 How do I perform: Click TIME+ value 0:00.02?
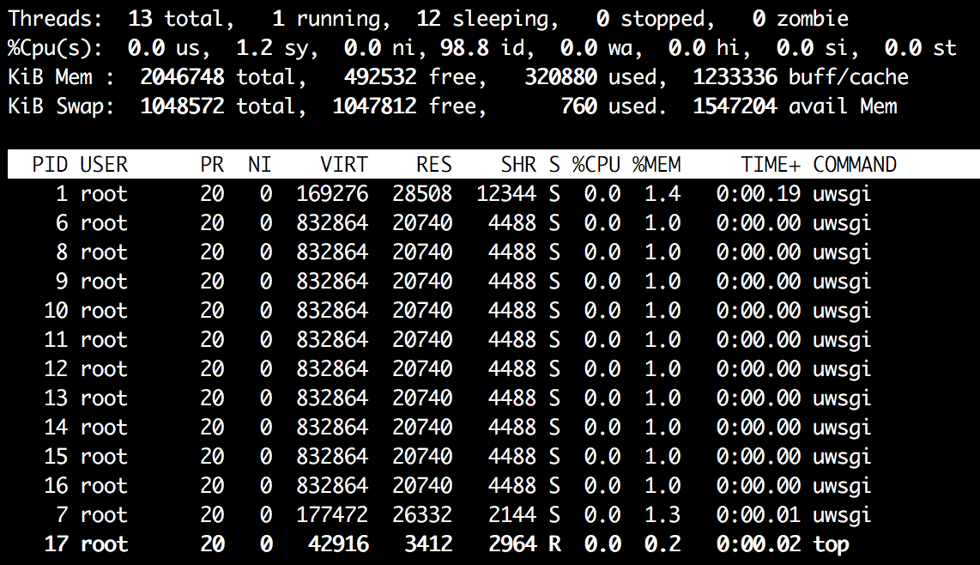pyautogui.click(x=758, y=544)
